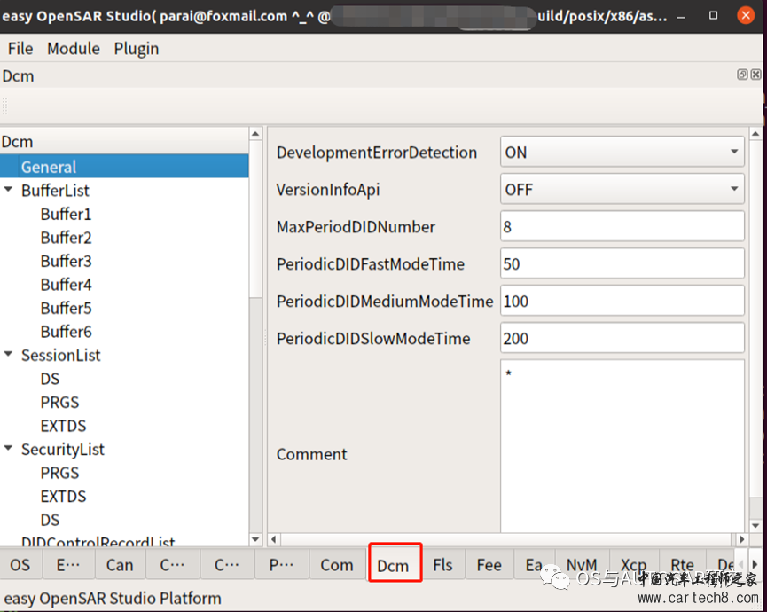This screenshot has height=612, width=767.
Task: Select EXTDS under SessionList
Action: tap(63, 426)
